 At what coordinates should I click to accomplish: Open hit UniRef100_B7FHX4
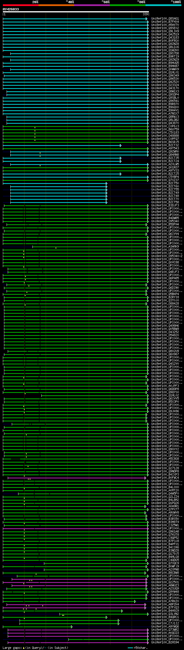pyautogui.click(x=165, y=22)
